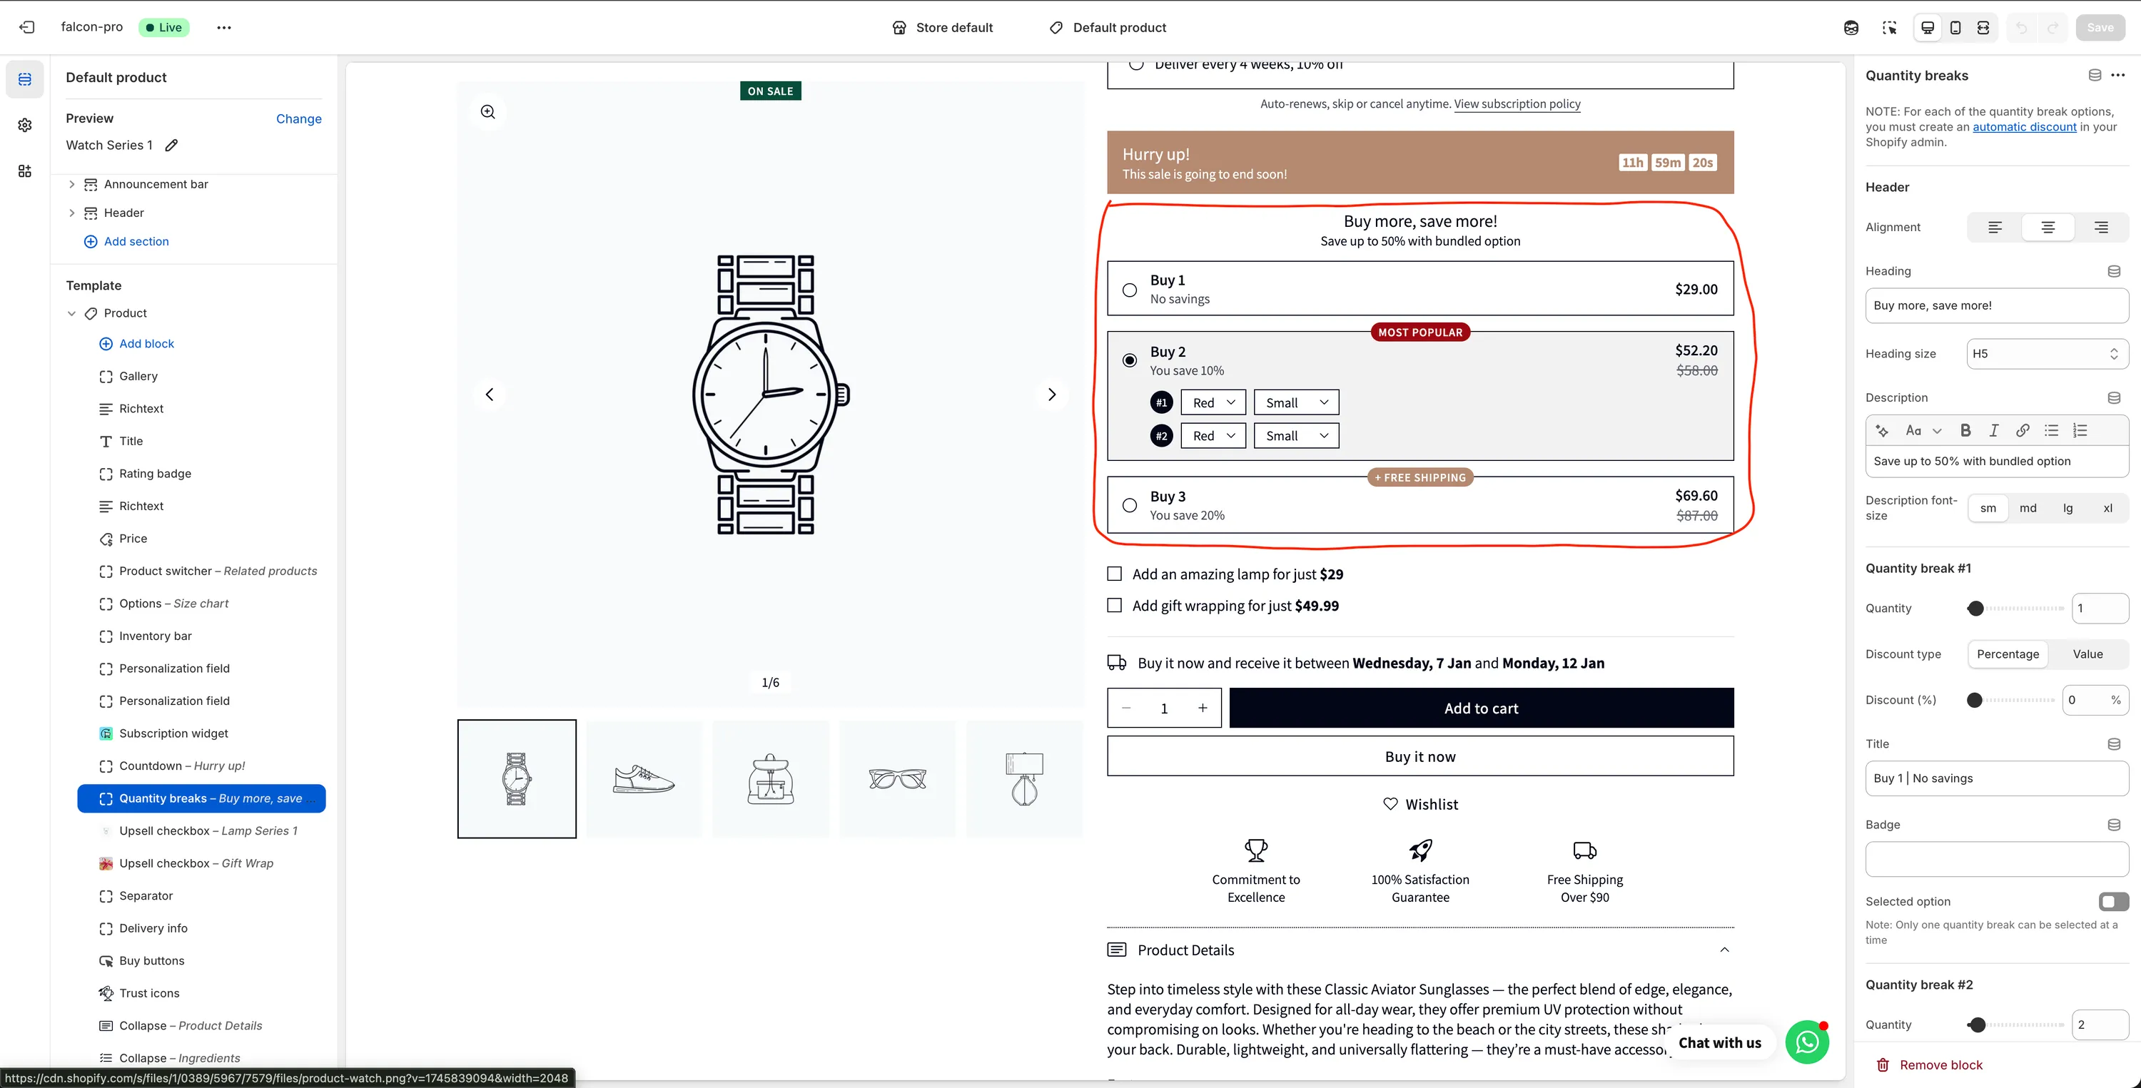The height and width of the screenshot is (1088, 2141).
Task: Click the Bold formatting icon
Action: click(x=1965, y=429)
